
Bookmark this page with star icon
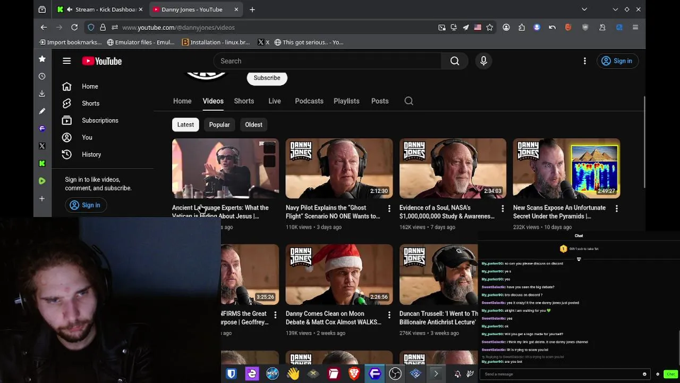[490, 27]
